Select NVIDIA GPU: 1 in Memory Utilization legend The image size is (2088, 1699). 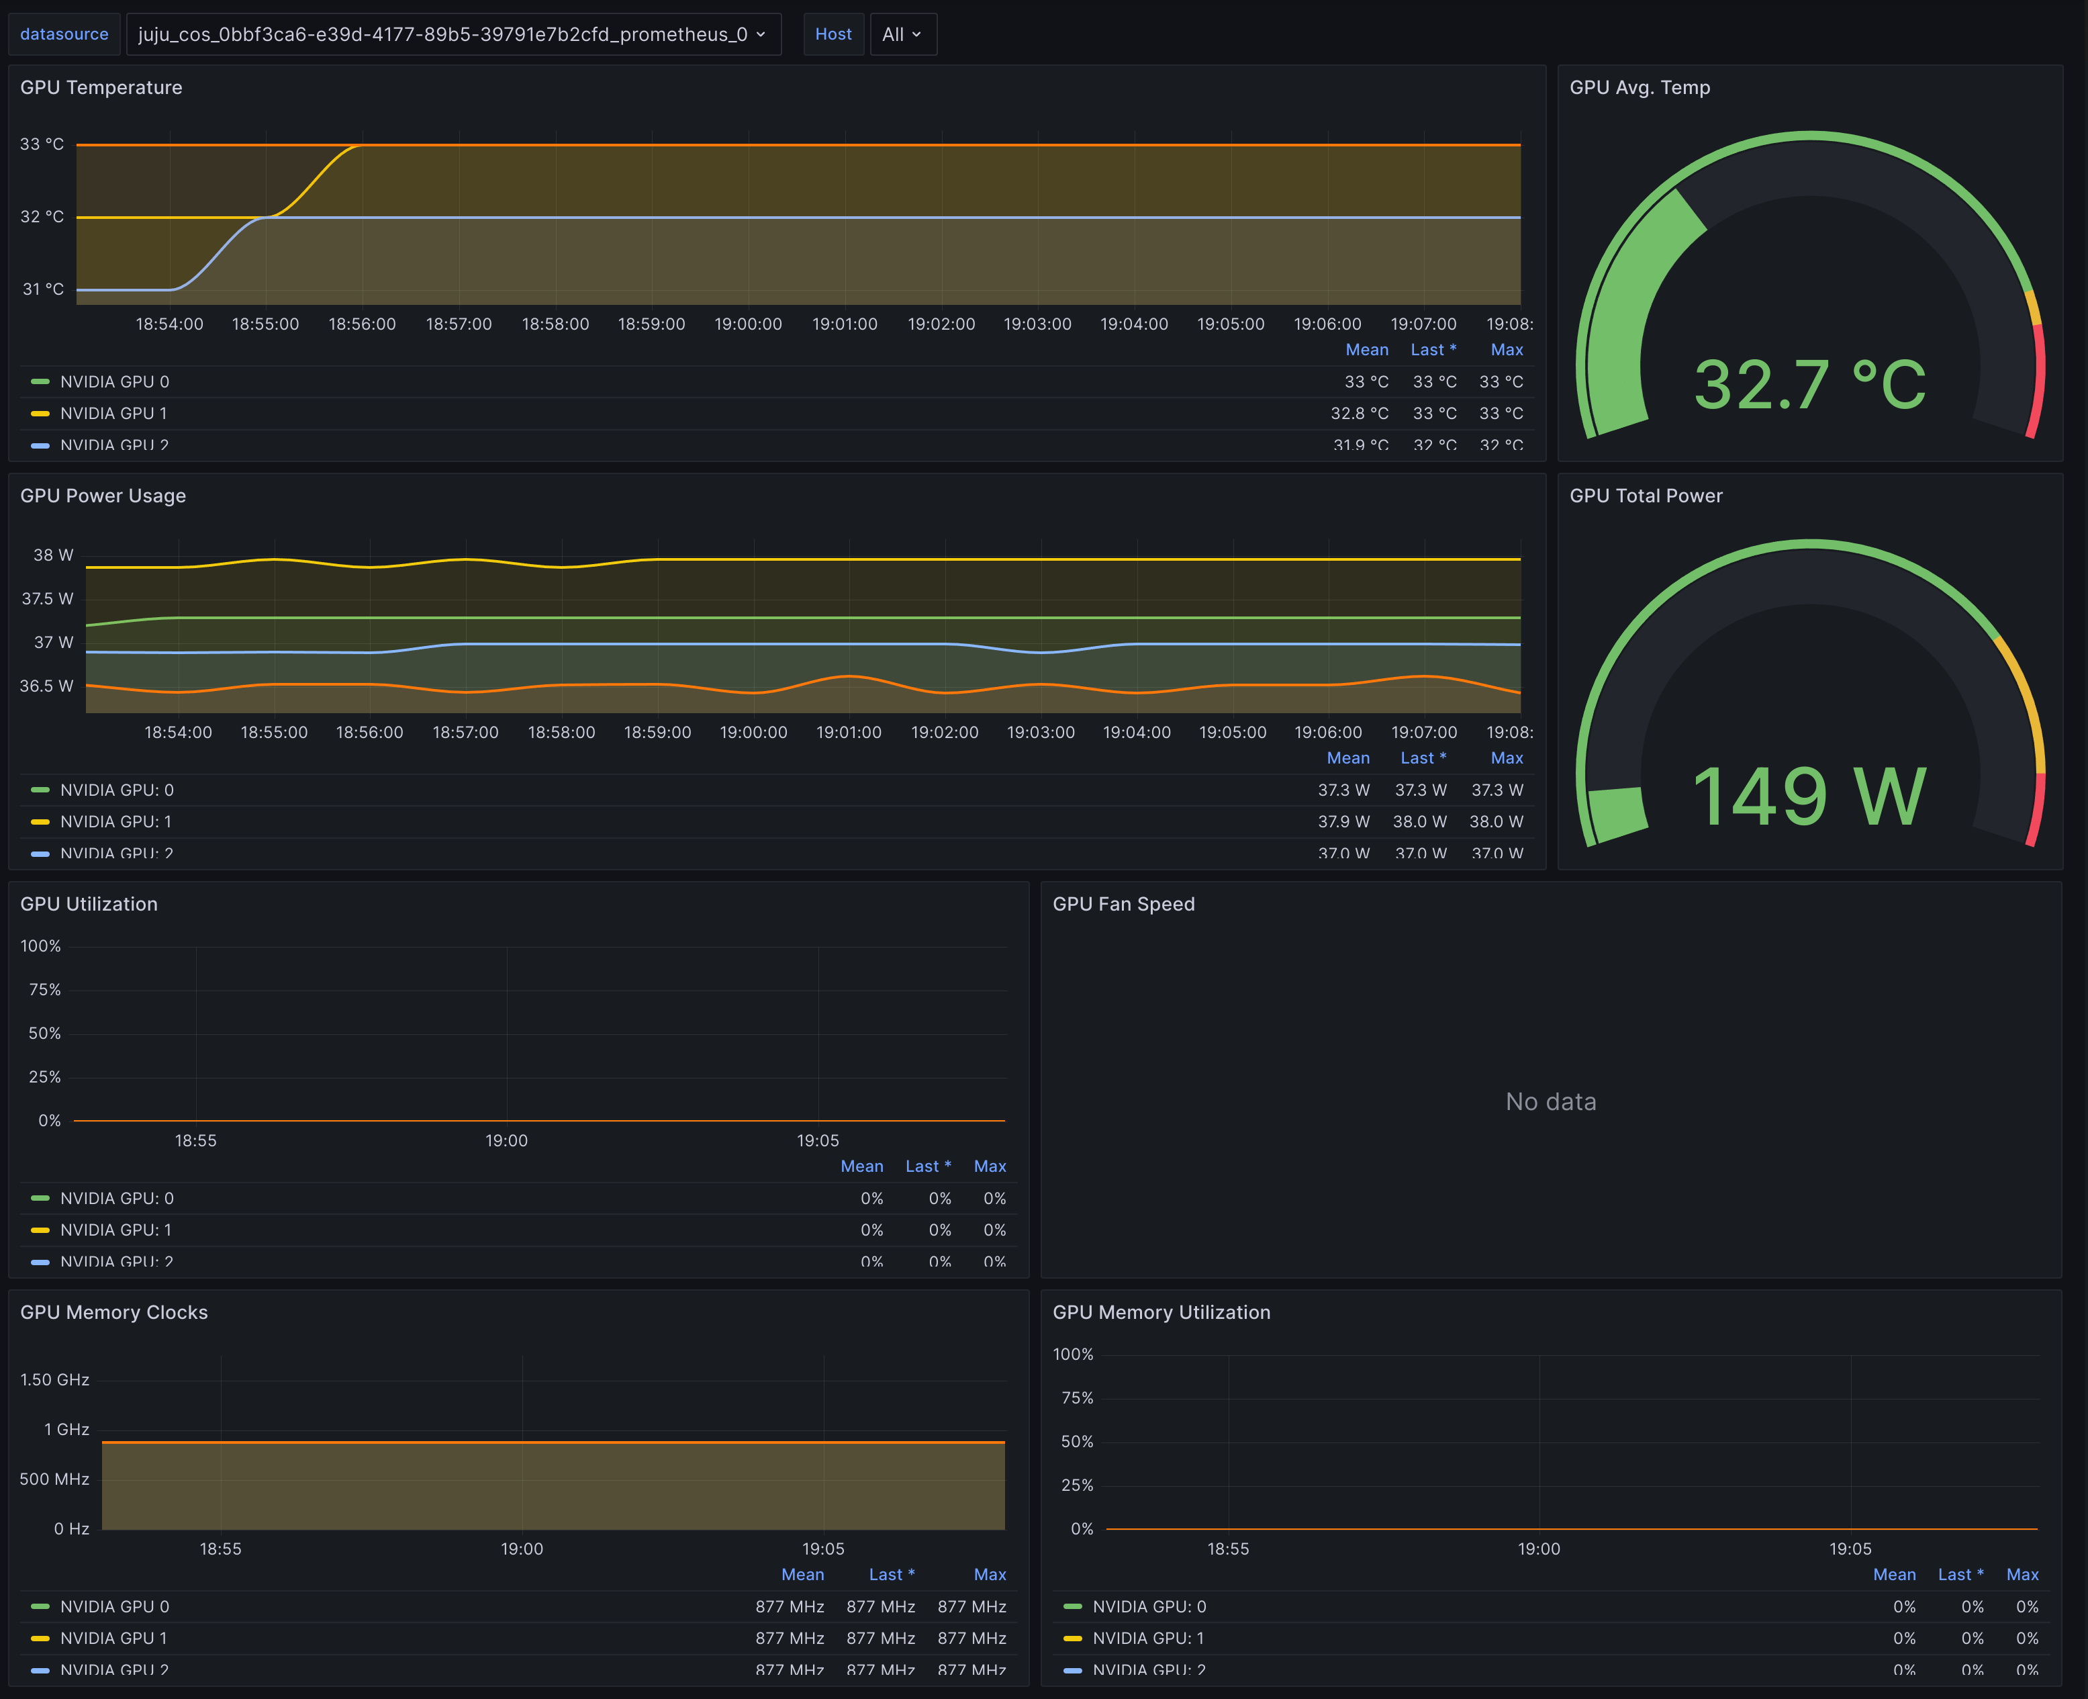(1147, 1637)
